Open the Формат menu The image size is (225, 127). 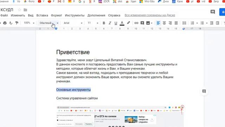click(56, 15)
